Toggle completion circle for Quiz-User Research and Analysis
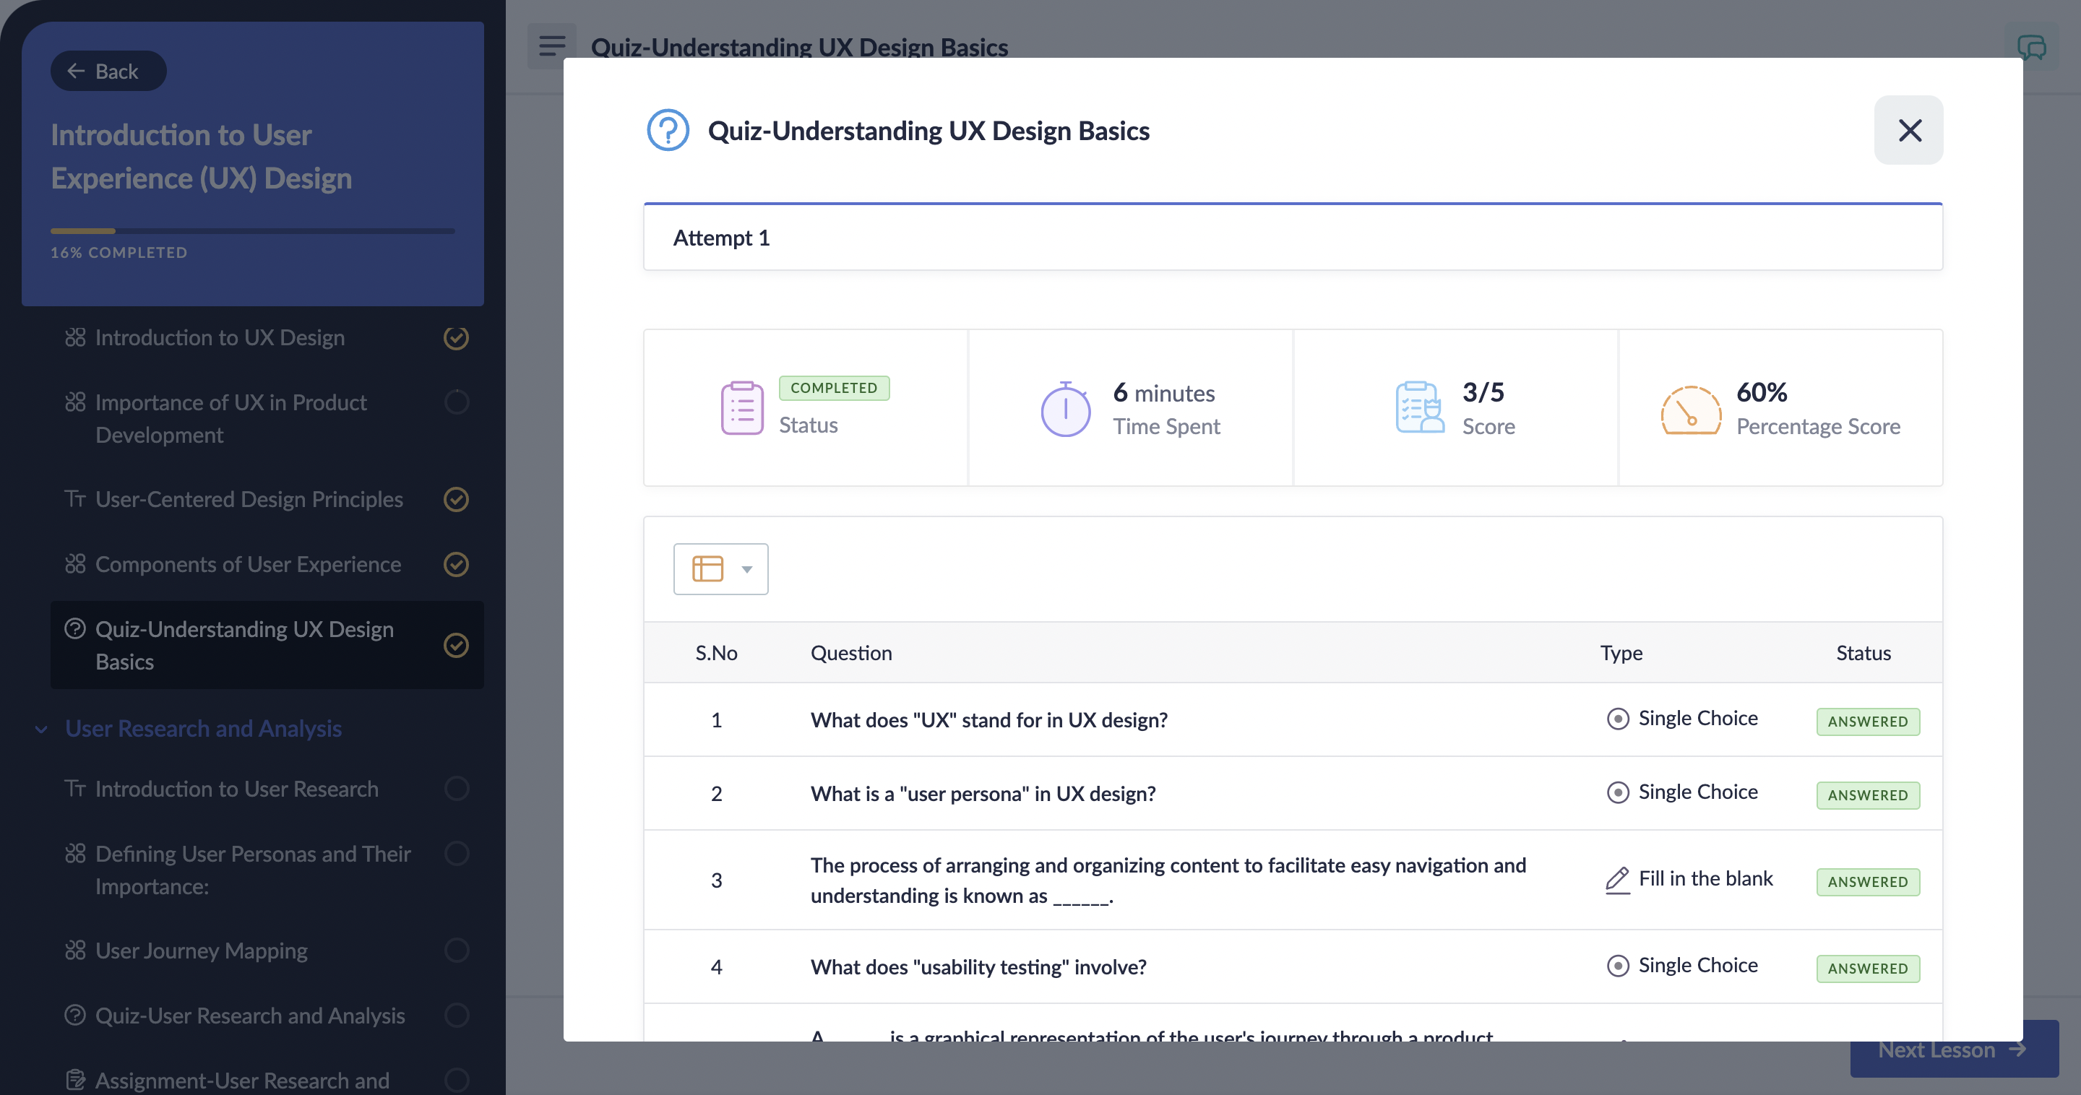Image resolution: width=2081 pixels, height=1095 pixels. point(457,1014)
